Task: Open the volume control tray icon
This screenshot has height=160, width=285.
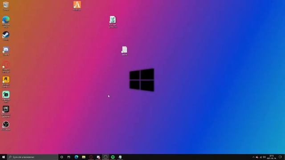Action: coord(264,157)
